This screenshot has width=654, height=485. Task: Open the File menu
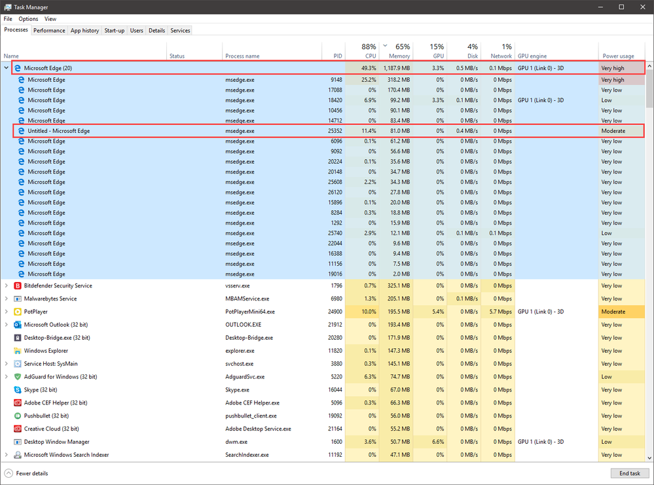pos(8,19)
